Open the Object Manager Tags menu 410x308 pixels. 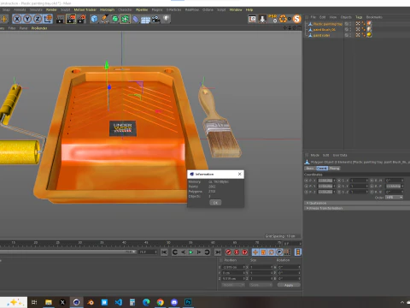coord(359,17)
